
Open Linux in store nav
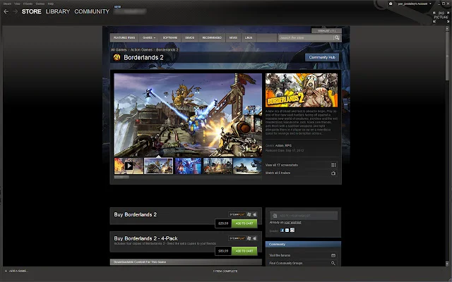point(249,37)
